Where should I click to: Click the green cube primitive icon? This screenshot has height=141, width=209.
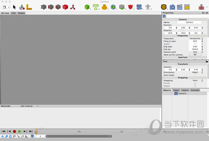87,7
